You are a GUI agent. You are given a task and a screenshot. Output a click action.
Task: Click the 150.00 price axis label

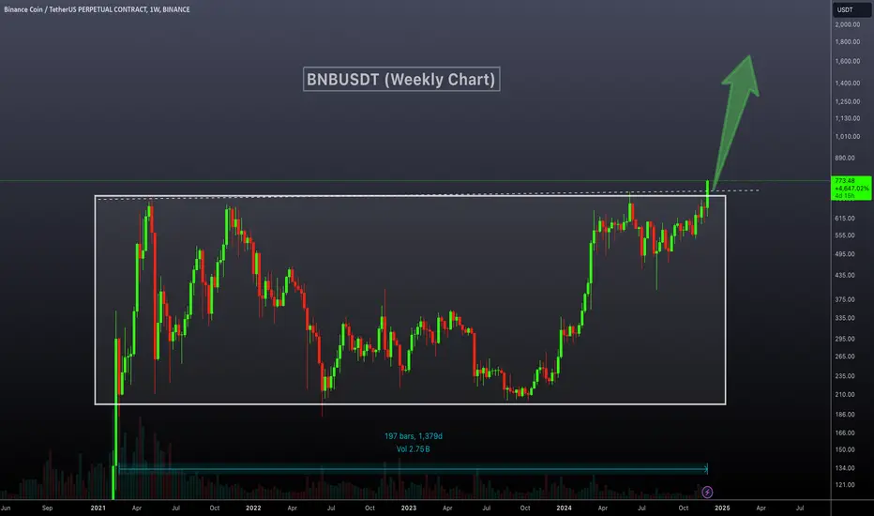coord(845,449)
